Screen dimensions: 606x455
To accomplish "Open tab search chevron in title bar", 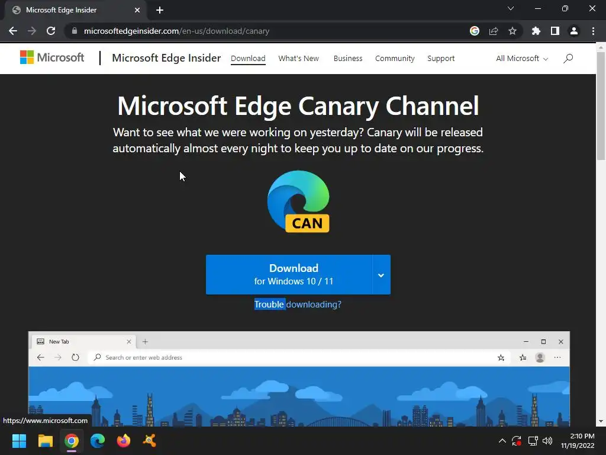I will click(511, 8).
